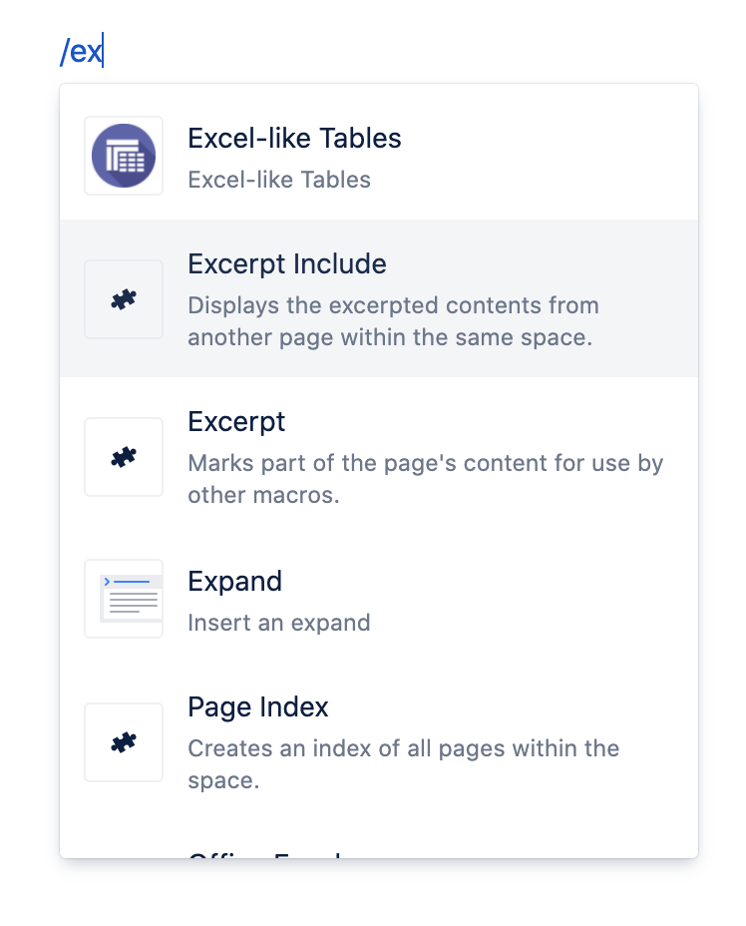Image resolution: width=746 pixels, height=926 pixels.
Task: Click the Excel-like Tables grid icon
Action: click(x=123, y=156)
